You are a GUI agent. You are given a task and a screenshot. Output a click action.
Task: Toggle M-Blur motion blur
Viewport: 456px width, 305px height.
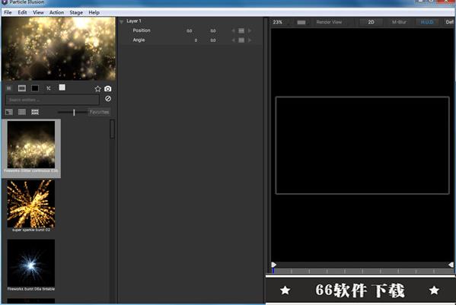click(x=399, y=22)
